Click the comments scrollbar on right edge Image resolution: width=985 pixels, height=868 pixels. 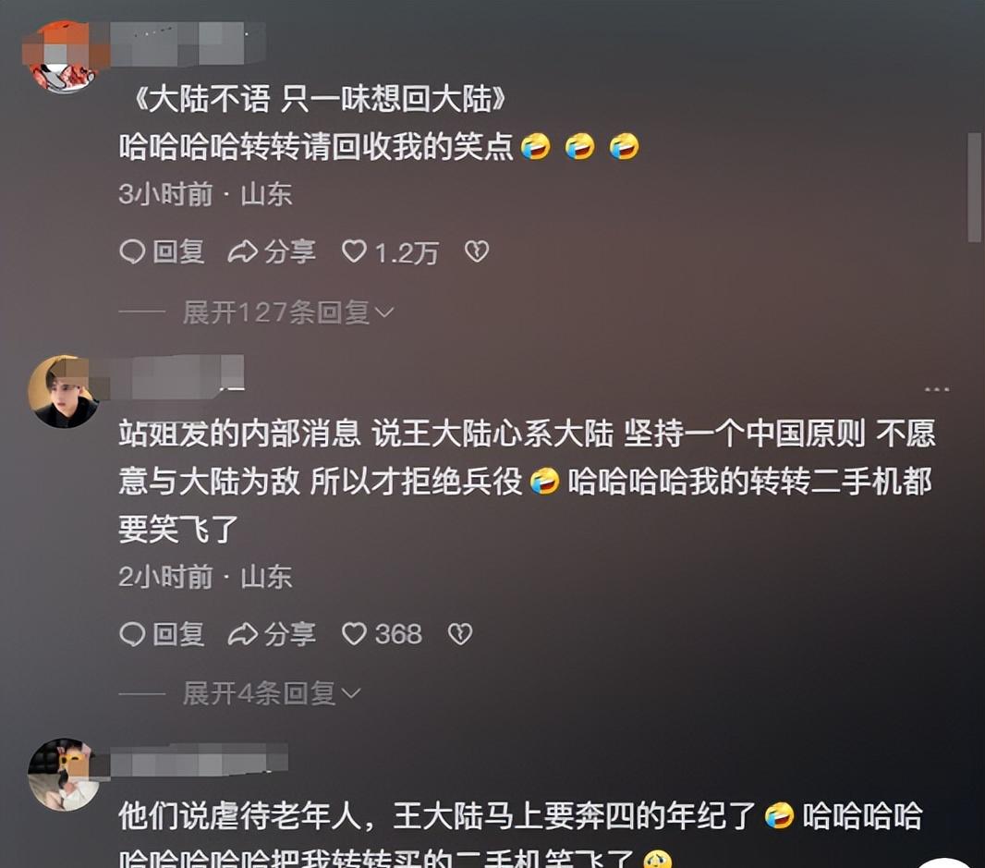point(974,188)
